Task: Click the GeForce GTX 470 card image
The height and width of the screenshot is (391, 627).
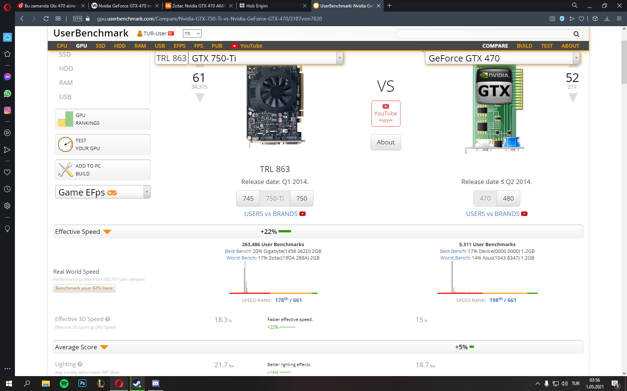Action: pos(495,109)
